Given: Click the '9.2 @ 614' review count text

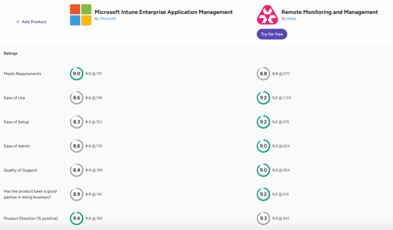Looking at the screenshot, I should [x=281, y=194].
